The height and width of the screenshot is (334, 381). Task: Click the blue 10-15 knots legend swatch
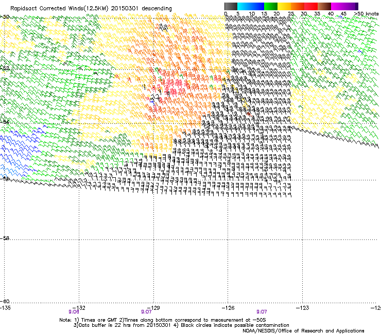point(257,6)
